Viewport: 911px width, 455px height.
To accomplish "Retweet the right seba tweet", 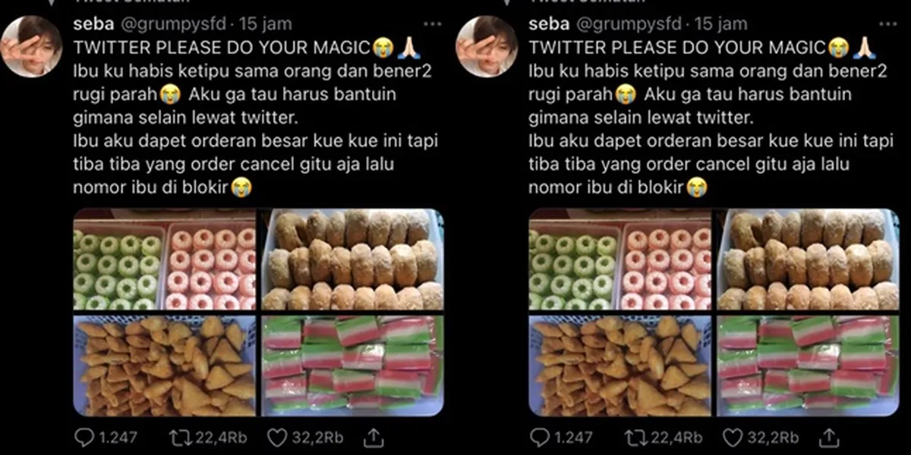I will [x=634, y=438].
